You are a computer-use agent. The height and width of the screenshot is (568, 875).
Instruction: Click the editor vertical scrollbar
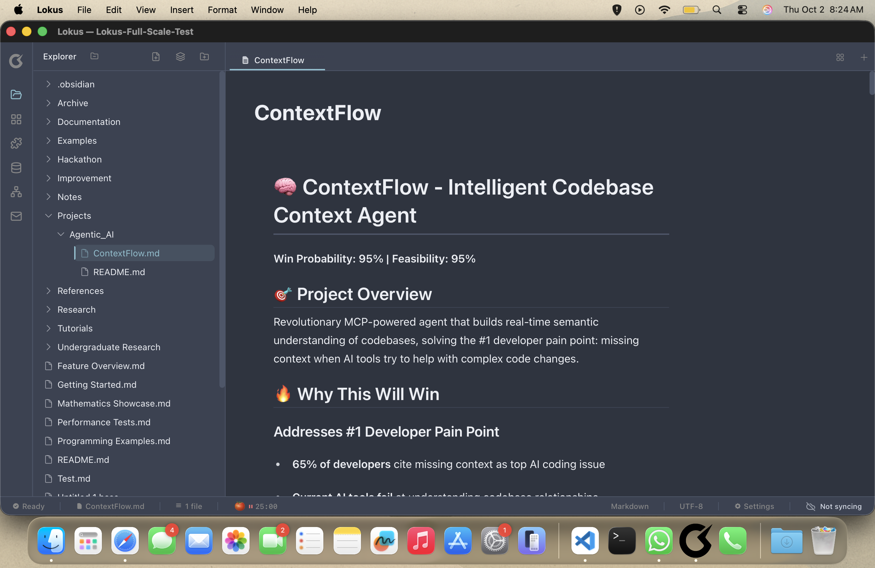[x=871, y=83]
